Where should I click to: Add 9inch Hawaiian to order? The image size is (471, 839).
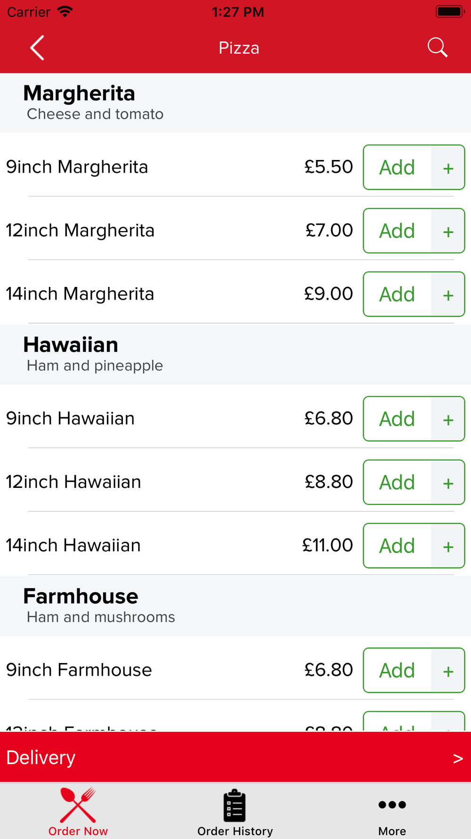point(397,419)
